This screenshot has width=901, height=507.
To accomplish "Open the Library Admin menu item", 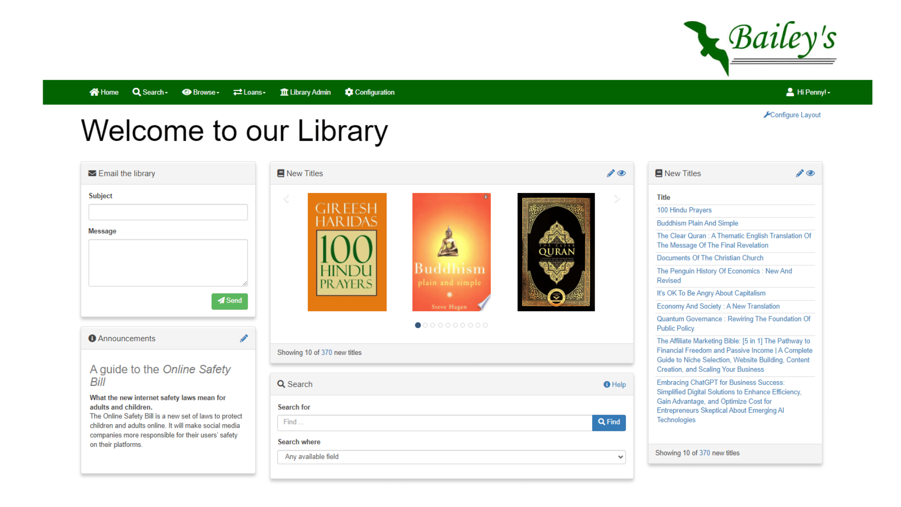I will [305, 92].
